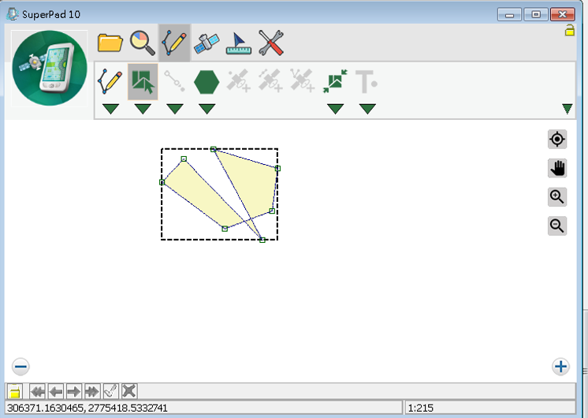The width and height of the screenshot is (588, 418).
Task: Click the round plus button on map
Action: point(560,367)
